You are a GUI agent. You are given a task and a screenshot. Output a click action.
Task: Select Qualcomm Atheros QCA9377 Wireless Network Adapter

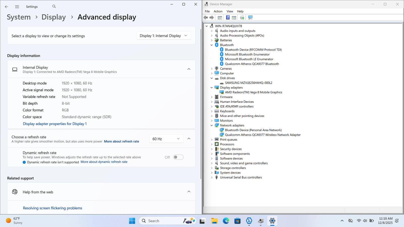[x=263, y=135]
